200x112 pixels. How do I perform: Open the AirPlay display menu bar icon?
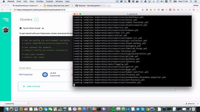tap(149, 1)
